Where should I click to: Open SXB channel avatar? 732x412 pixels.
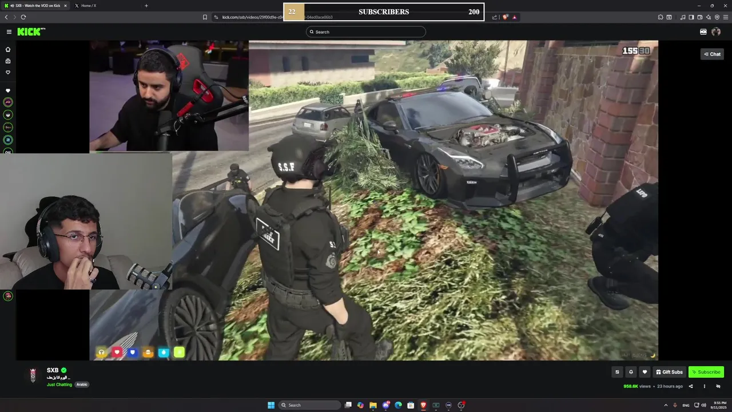(x=33, y=375)
